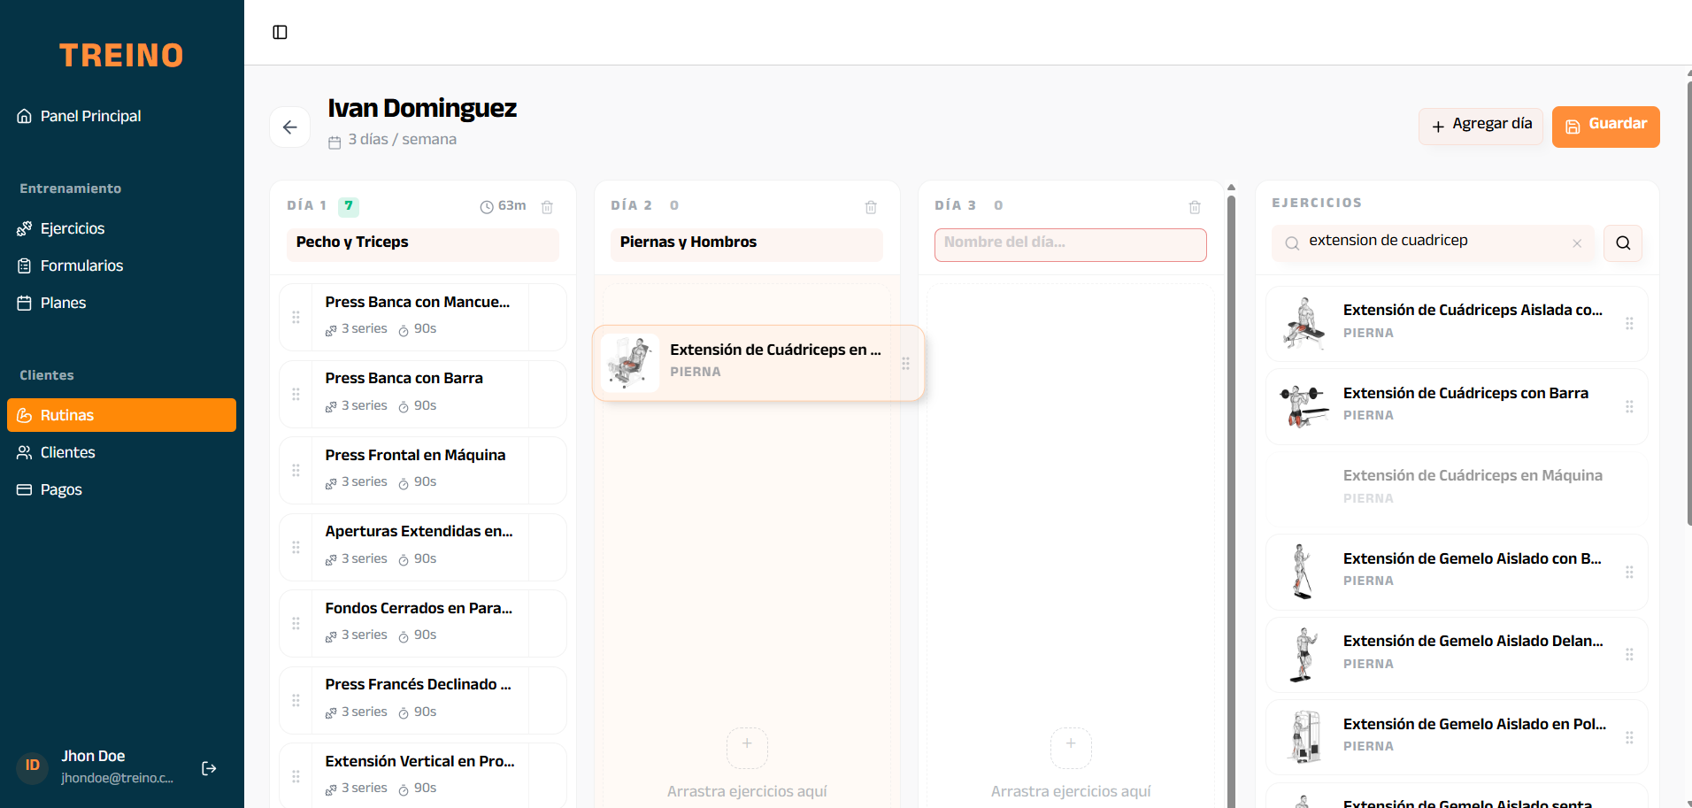Click Gemelo Aislado en Pol... thumbnail

1305,737
